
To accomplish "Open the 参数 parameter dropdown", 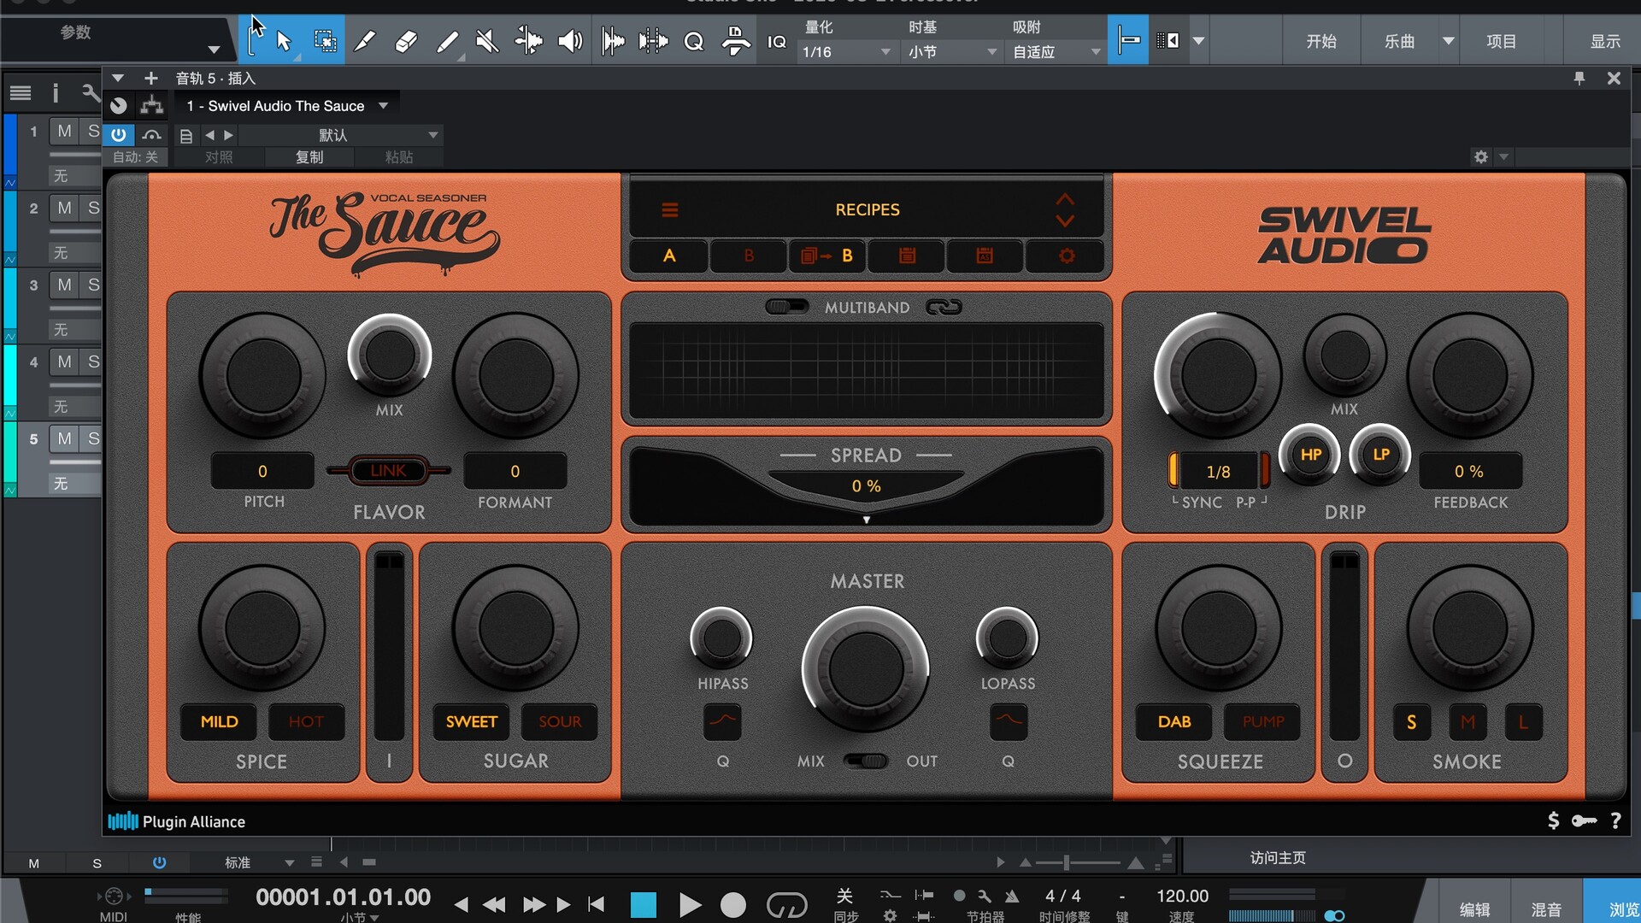I will 215,50.
